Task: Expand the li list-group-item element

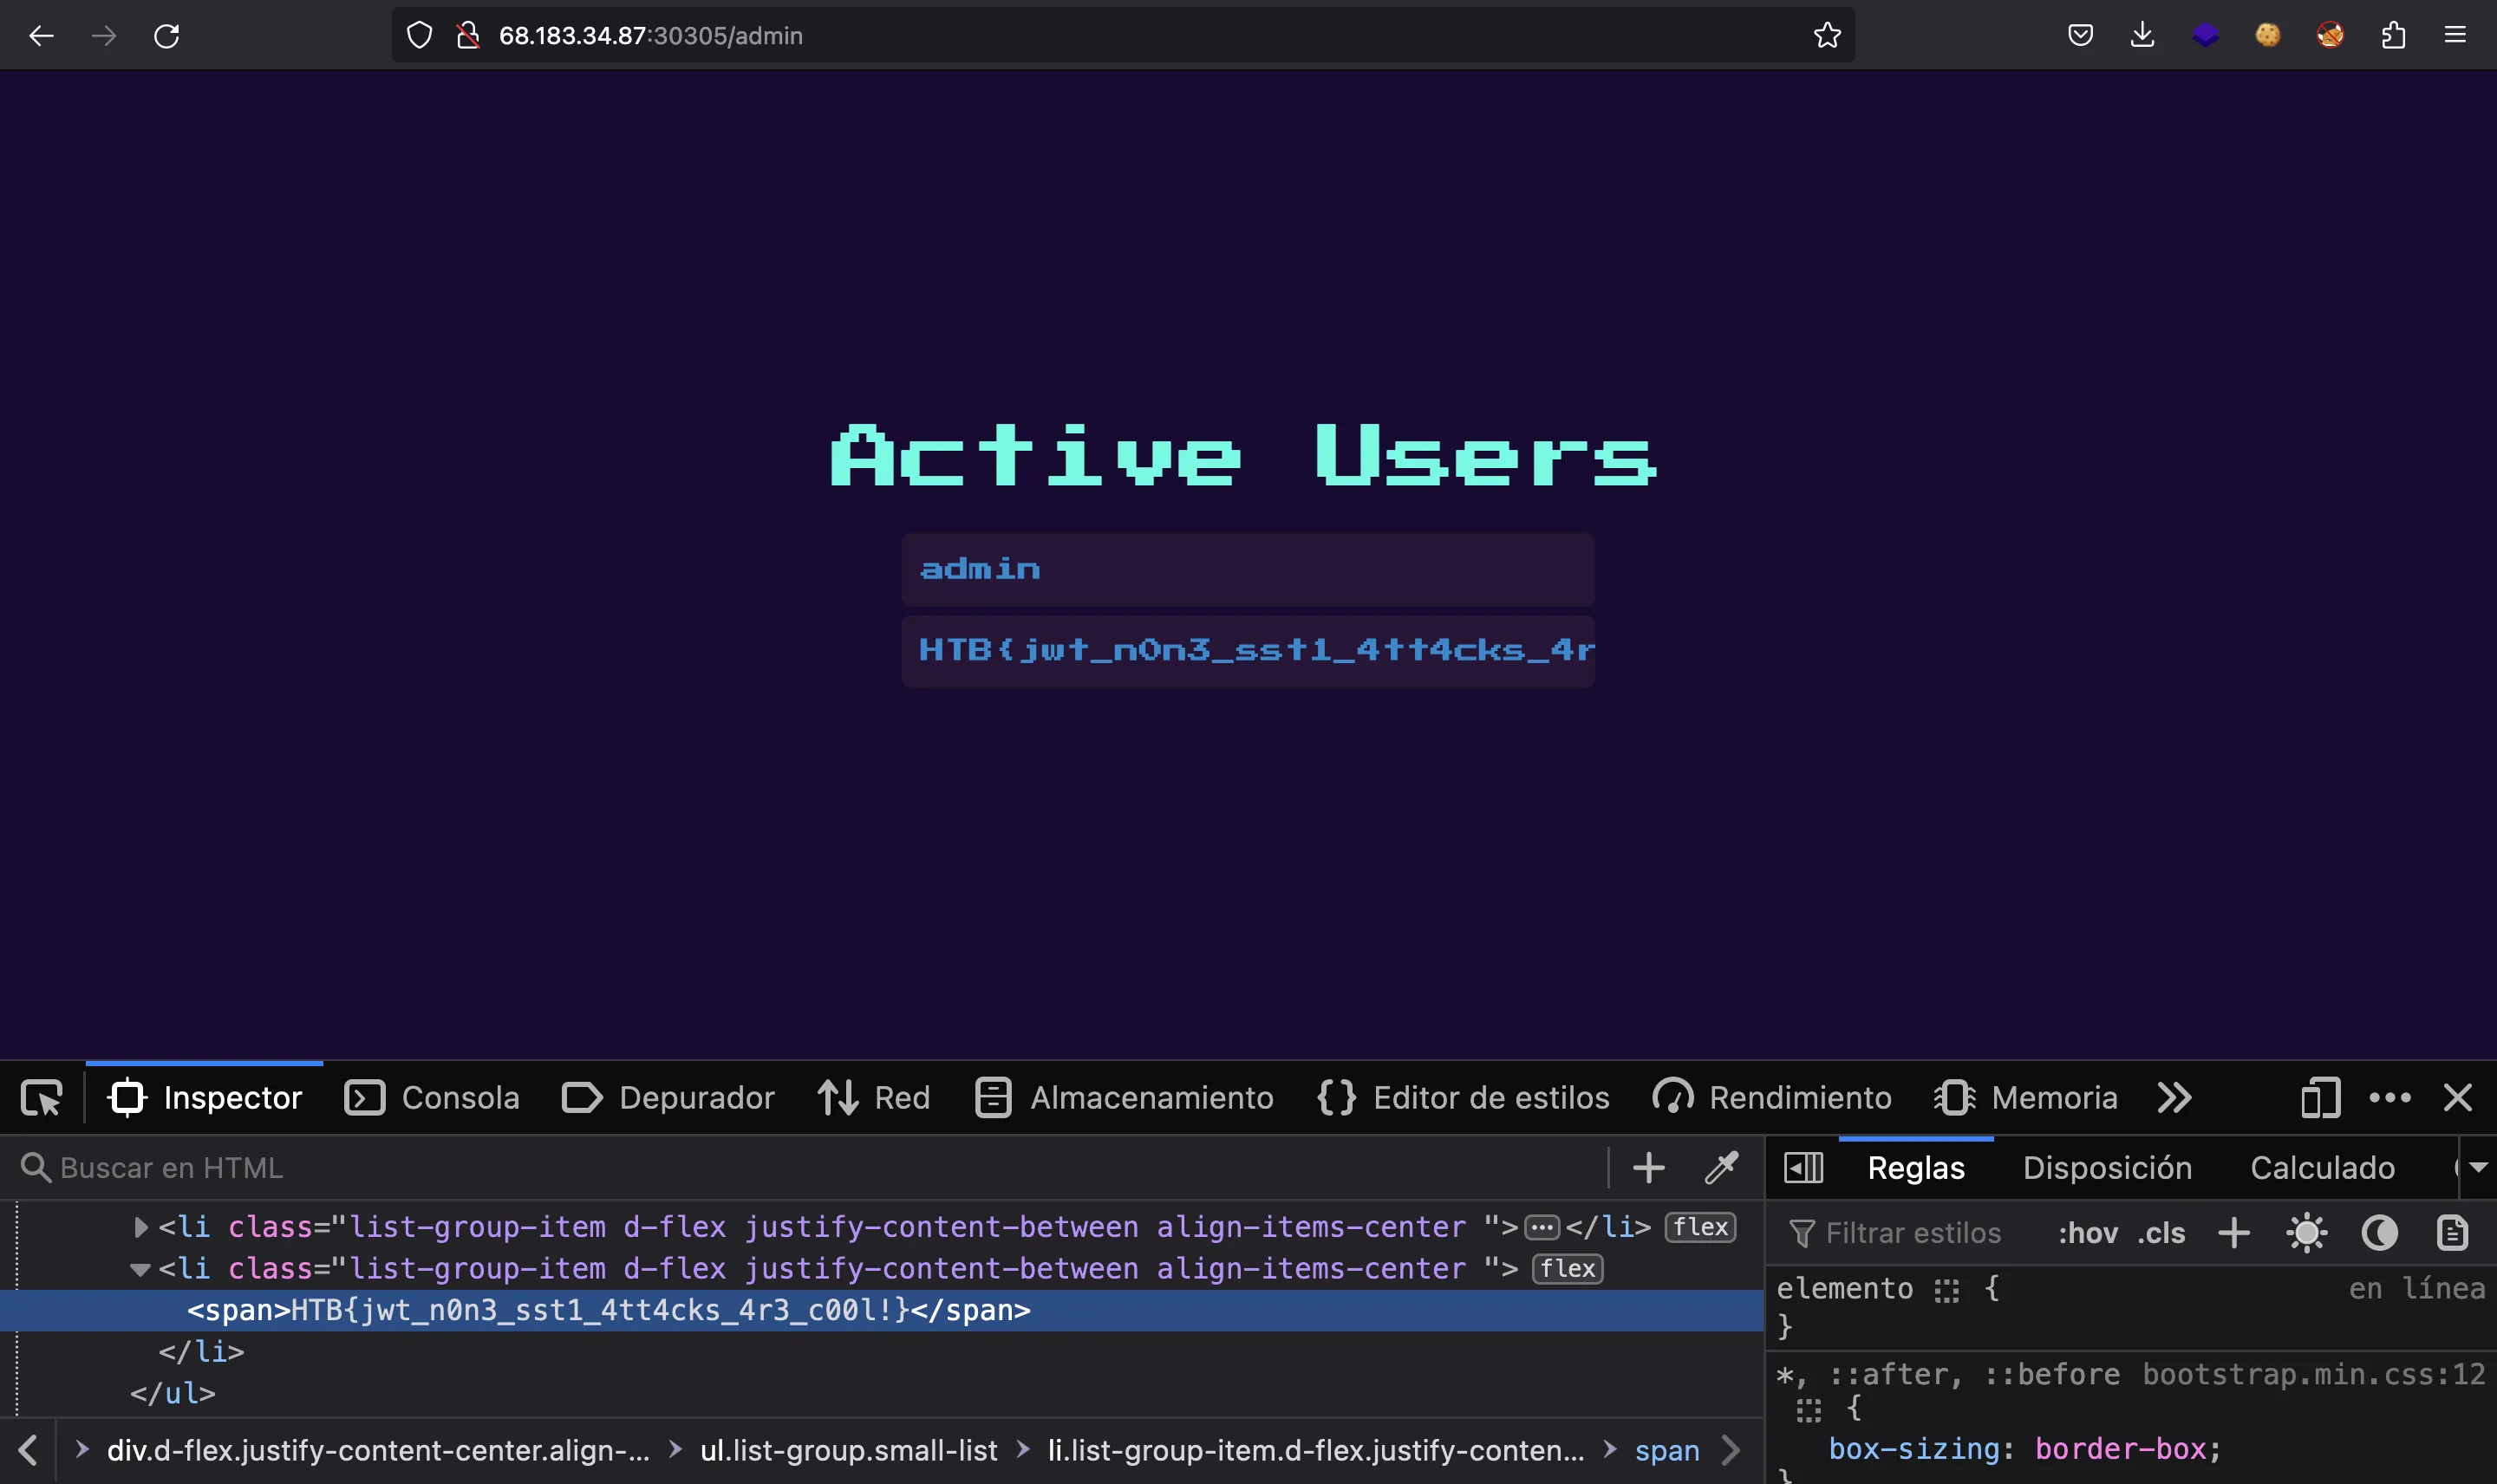Action: click(x=141, y=1226)
